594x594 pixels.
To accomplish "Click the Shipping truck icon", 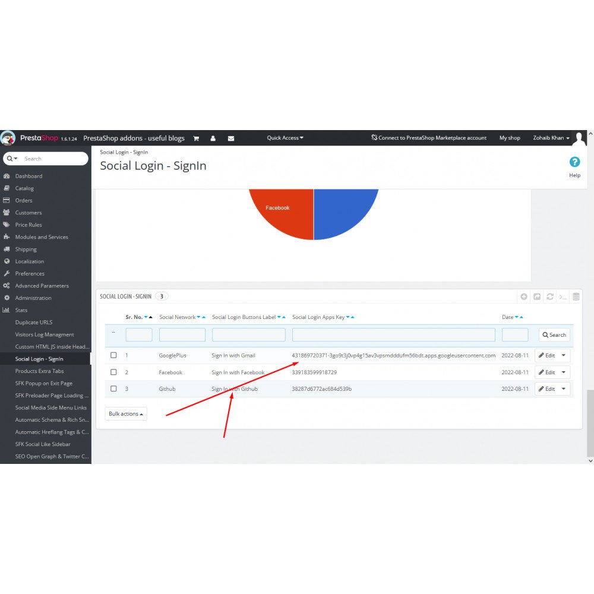I will (7, 249).
